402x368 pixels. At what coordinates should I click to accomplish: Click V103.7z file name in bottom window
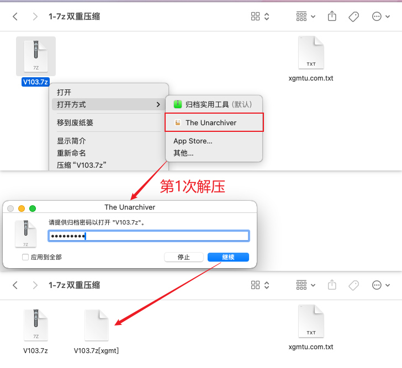point(35,350)
